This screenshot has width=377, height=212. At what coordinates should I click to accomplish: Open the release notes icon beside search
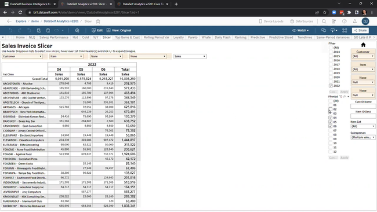click(x=333, y=21)
